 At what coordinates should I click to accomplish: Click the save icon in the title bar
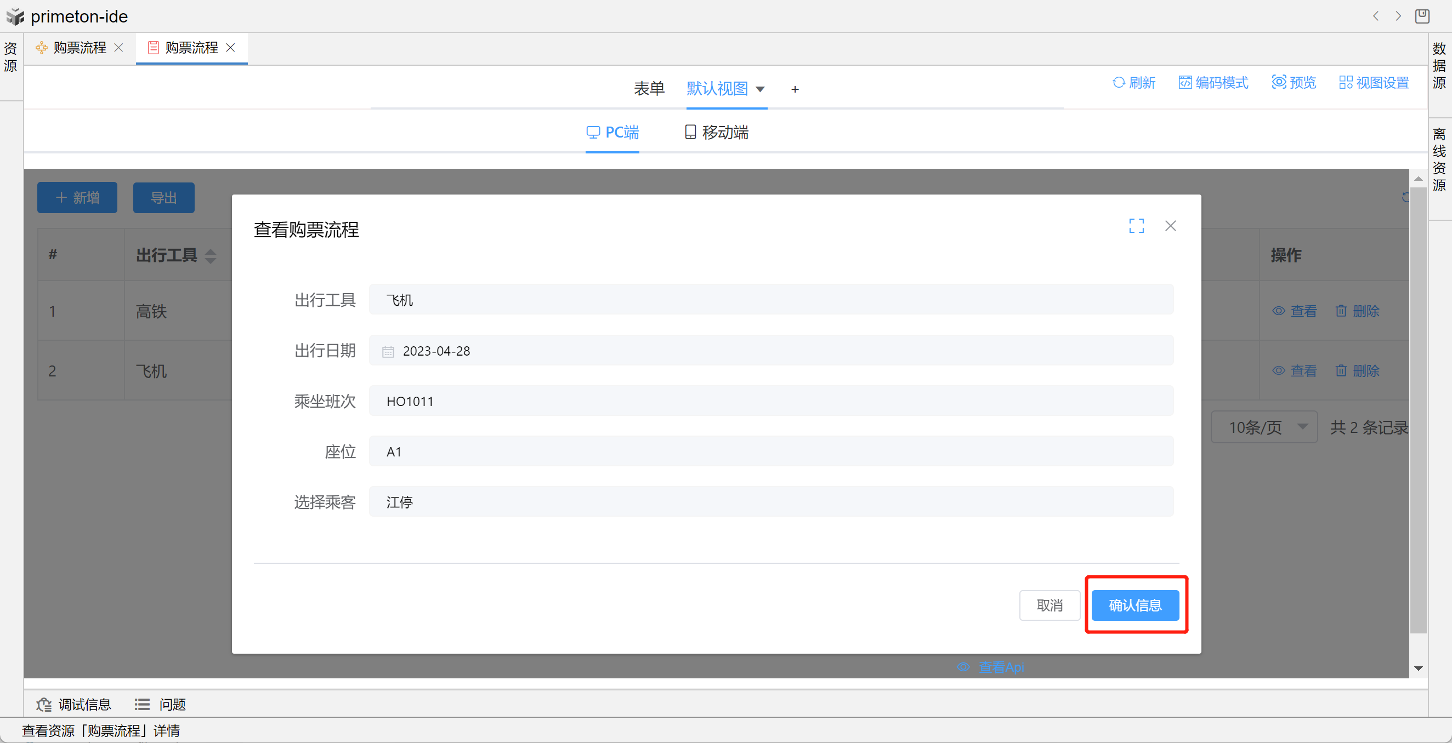[x=1421, y=16]
